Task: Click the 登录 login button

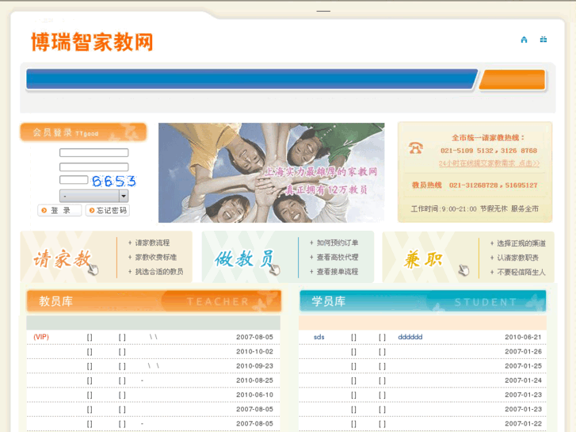Action: (59, 211)
